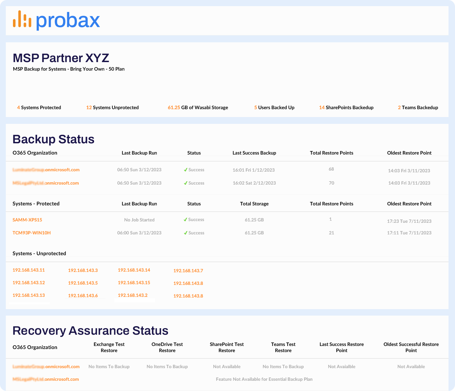This screenshot has height=391, width=455.
Task: Click the Systems Protected count icon
Action: (x=18, y=107)
